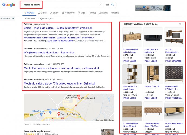187x135 pixels.
Task: Click in the search input field
Action: (x=60, y=5)
